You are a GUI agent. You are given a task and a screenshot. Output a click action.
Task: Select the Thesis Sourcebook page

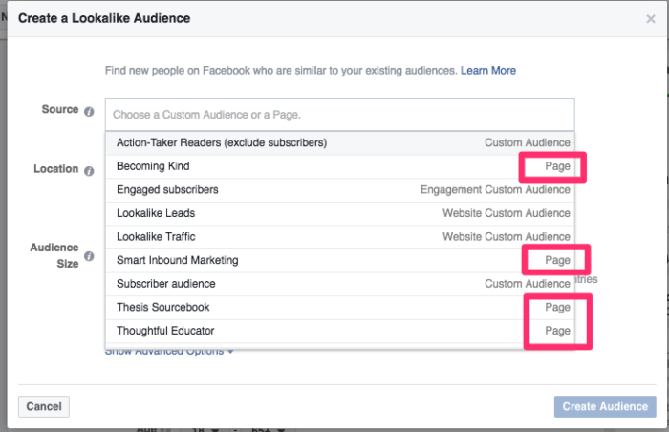pyautogui.click(x=339, y=308)
